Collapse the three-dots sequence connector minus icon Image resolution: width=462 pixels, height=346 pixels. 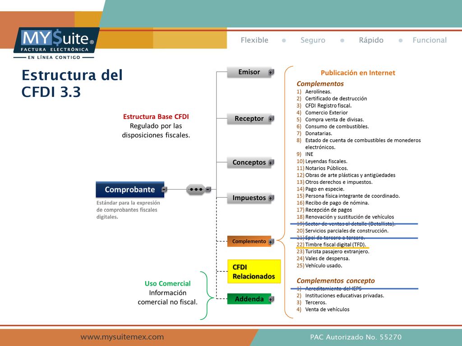pos(208,190)
